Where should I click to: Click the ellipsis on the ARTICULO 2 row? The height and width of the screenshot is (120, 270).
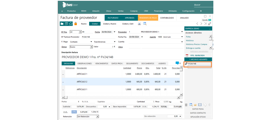point(63,82)
